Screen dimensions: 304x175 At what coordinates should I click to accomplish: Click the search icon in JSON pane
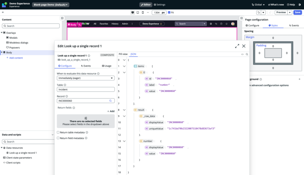247,55
